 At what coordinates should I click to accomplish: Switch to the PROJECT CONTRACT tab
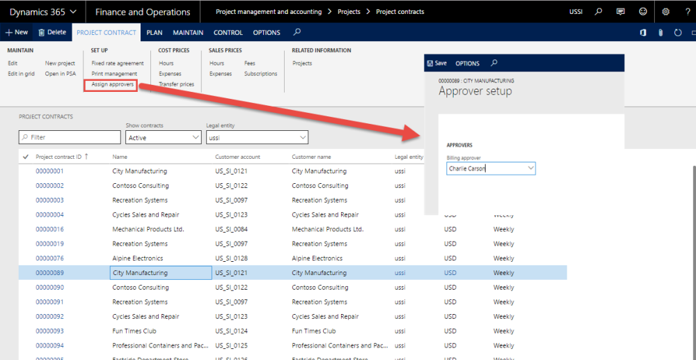(x=106, y=33)
